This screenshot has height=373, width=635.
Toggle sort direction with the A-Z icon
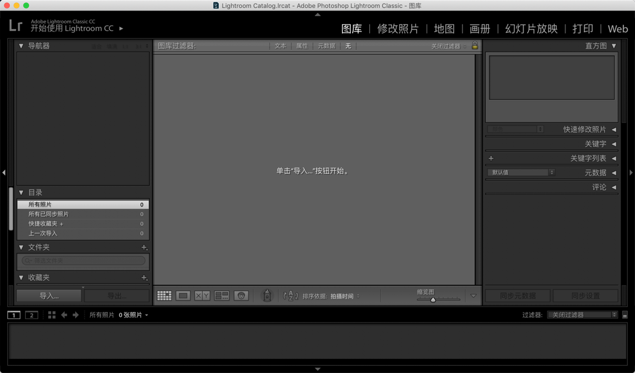coord(290,295)
